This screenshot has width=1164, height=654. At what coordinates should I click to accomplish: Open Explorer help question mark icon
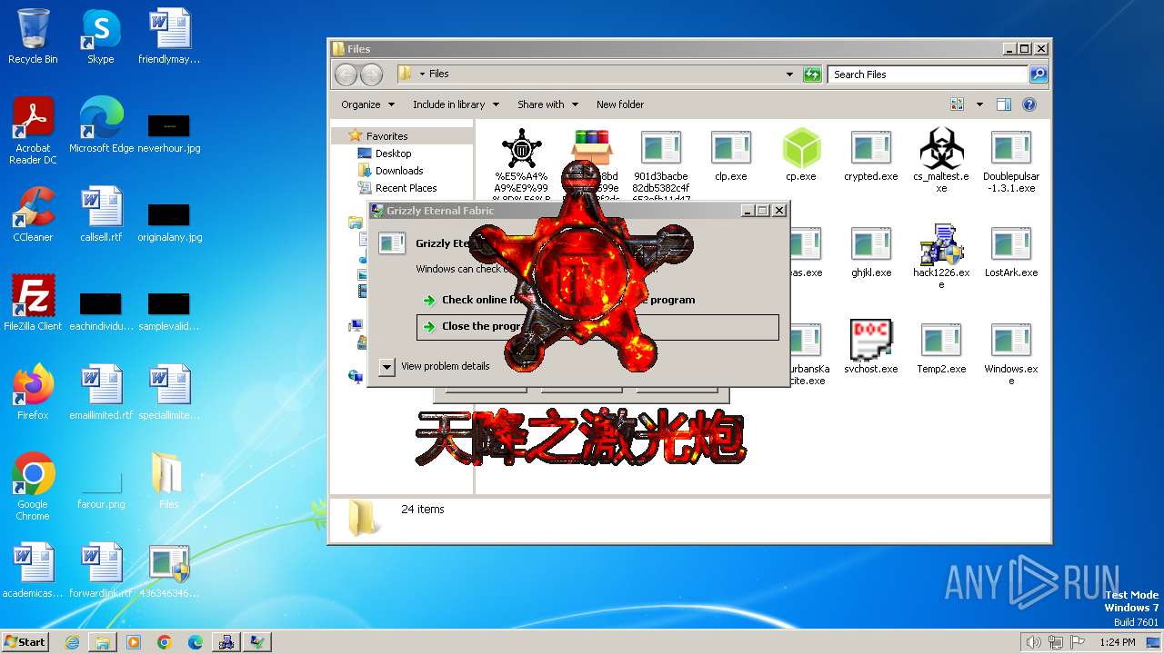click(x=1029, y=104)
